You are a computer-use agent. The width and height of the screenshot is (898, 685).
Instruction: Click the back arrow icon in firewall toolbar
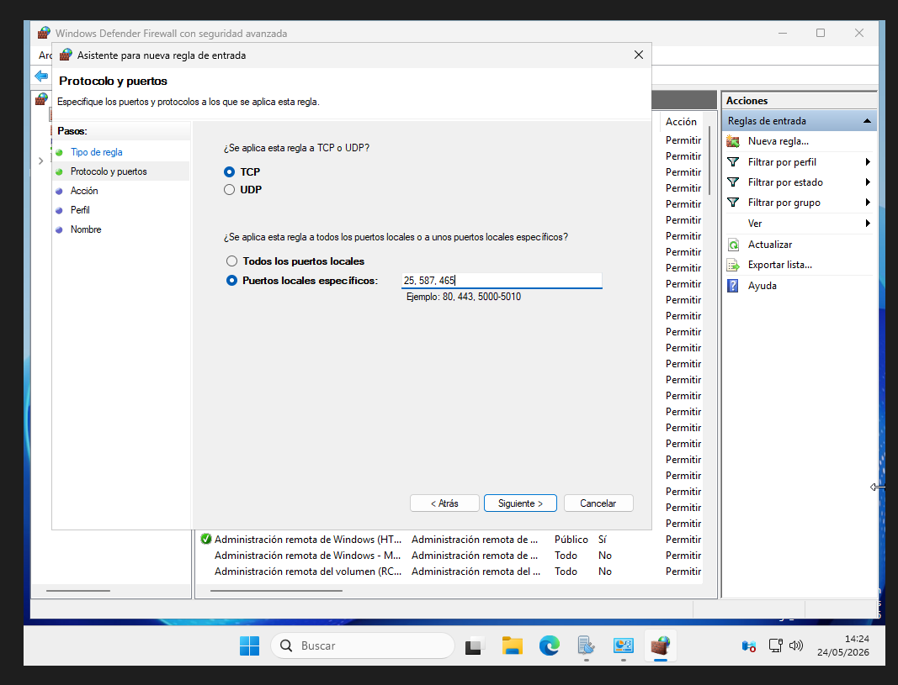tap(41, 76)
